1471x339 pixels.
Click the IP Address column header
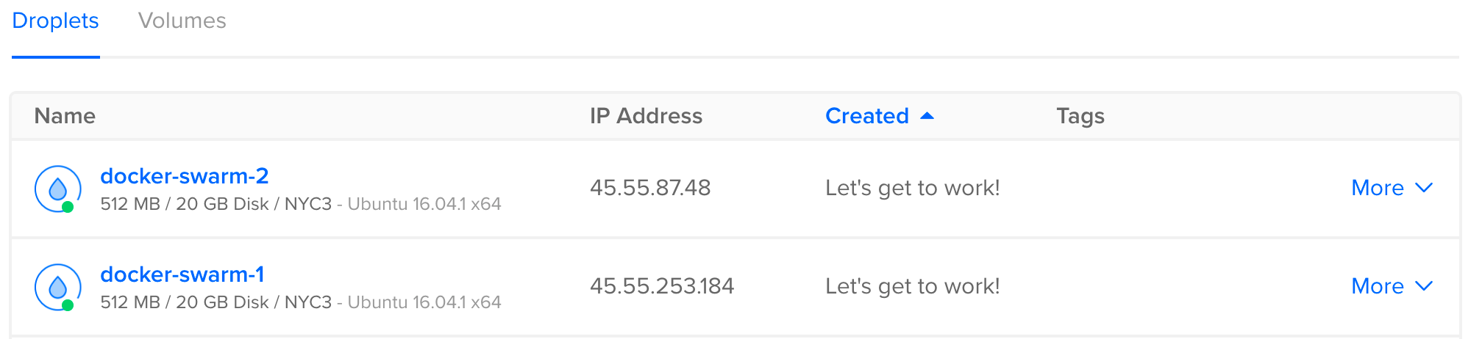pos(646,116)
